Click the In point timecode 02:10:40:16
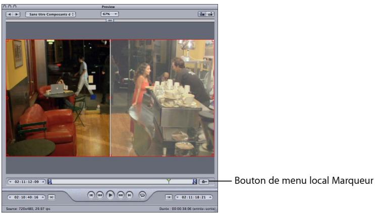The image size is (375, 213). coord(27,193)
